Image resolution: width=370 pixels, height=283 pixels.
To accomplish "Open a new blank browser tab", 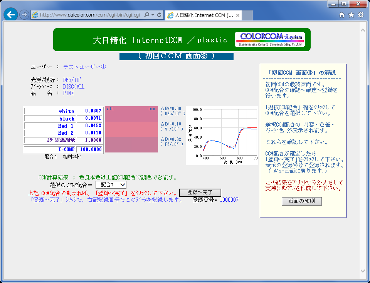I will (x=247, y=15).
